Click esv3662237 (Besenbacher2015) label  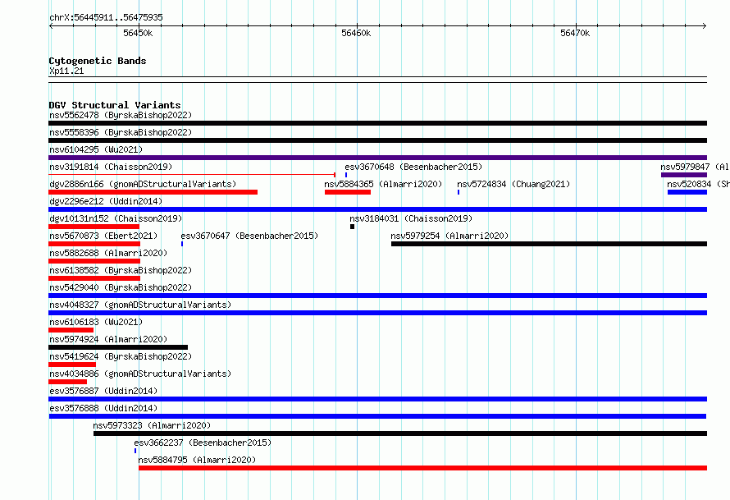[x=203, y=443]
